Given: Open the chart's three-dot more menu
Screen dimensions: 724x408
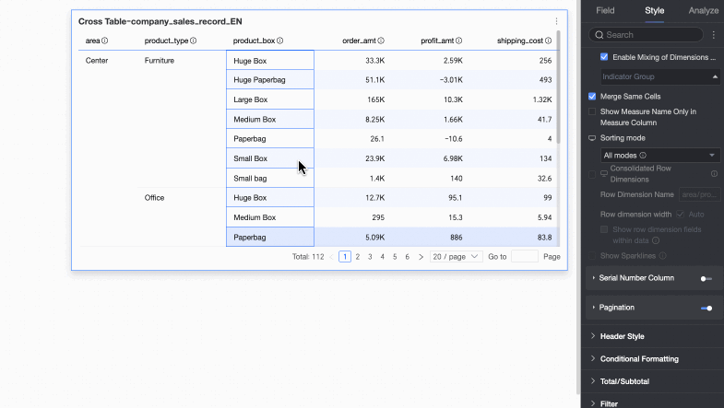Looking at the screenshot, I should click(556, 21).
